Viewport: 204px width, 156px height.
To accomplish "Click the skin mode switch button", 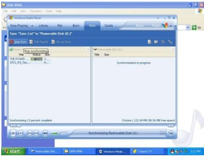I will coord(171,133).
